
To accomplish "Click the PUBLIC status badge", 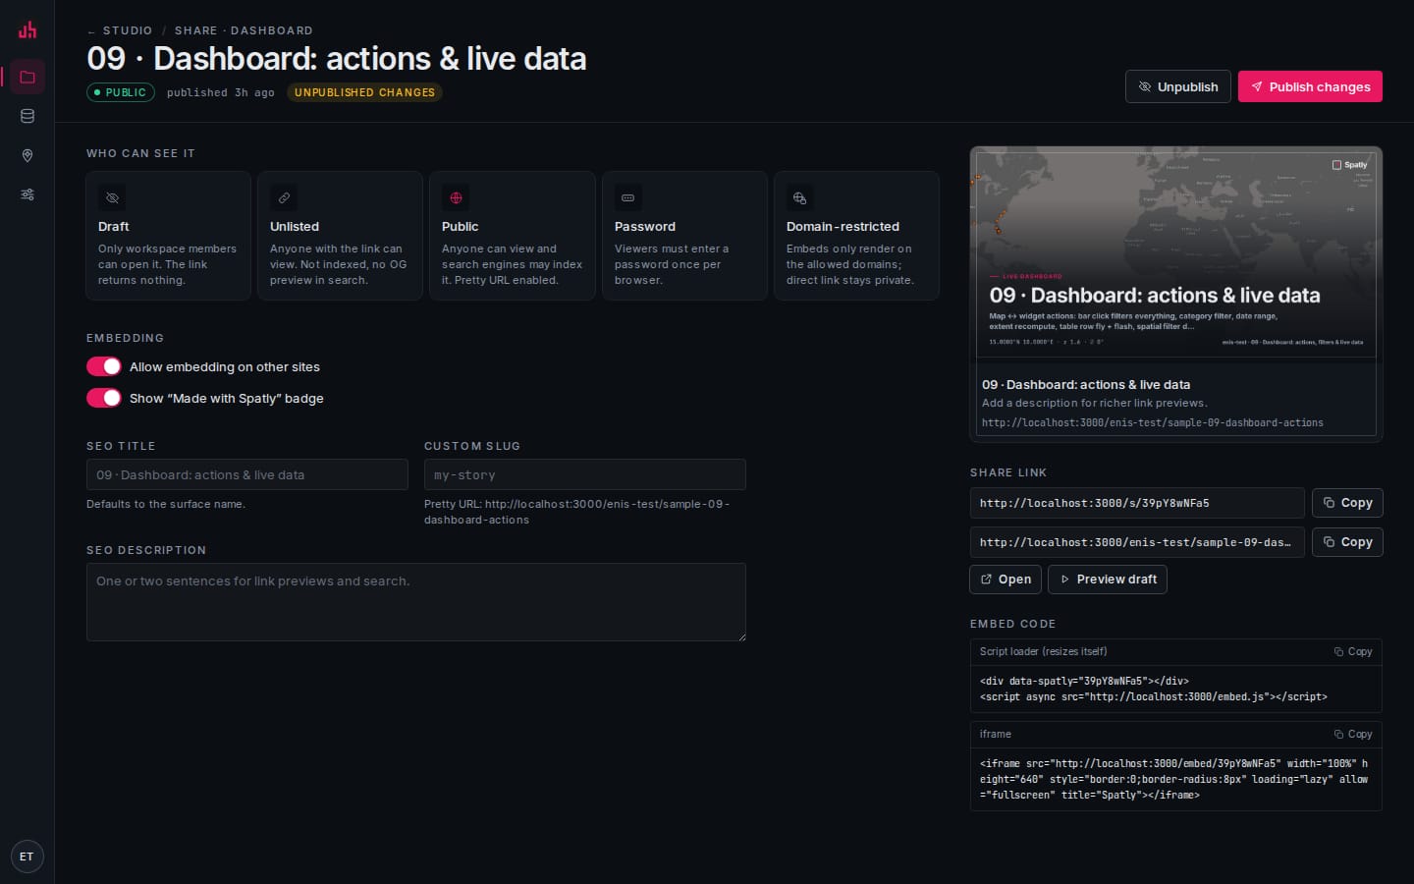I will pos(121,92).
